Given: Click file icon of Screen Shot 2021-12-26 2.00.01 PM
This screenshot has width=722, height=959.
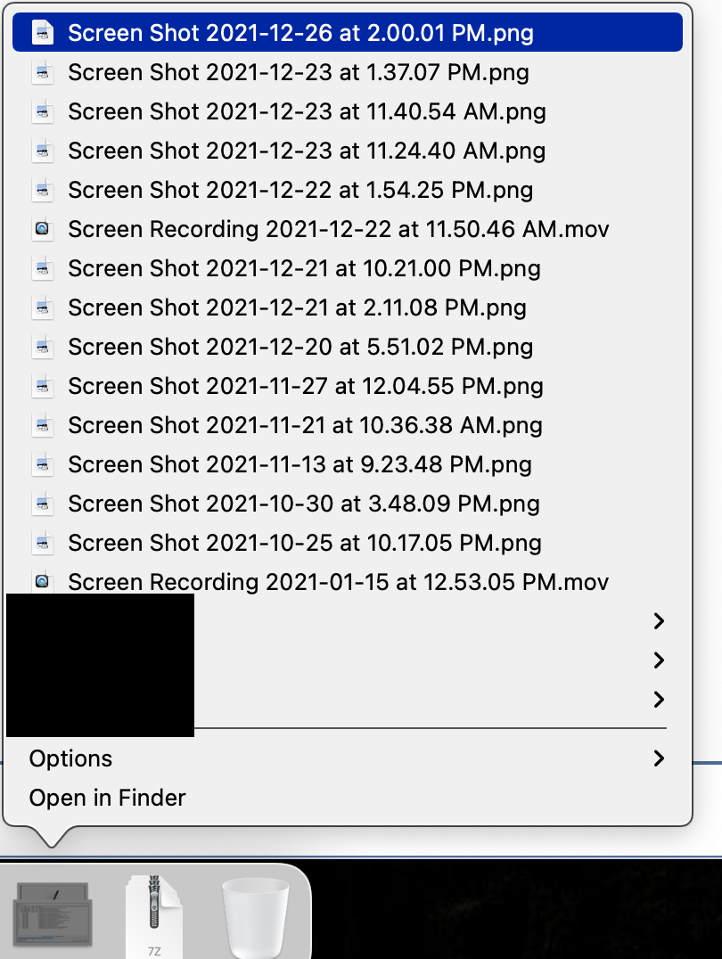Looking at the screenshot, I should [42, 34].
